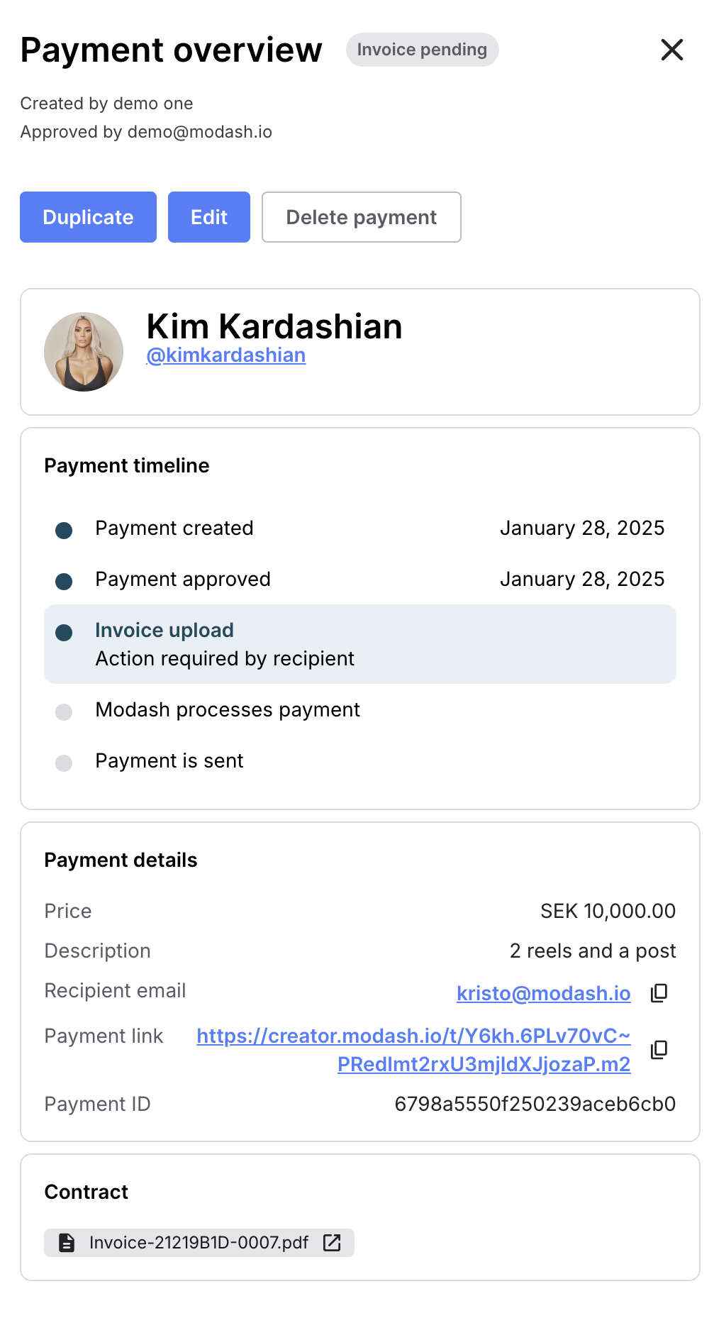Click the Modash processes payment step marker
The image size is (714, 1318).
coord(64,711)
